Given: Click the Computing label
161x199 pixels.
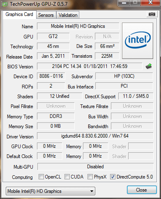Looking at the screenshot, I should 22,177.
